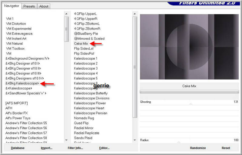Select VM Natural category
The height and width of the screenshot is (155, 242).
click(14, 43)
